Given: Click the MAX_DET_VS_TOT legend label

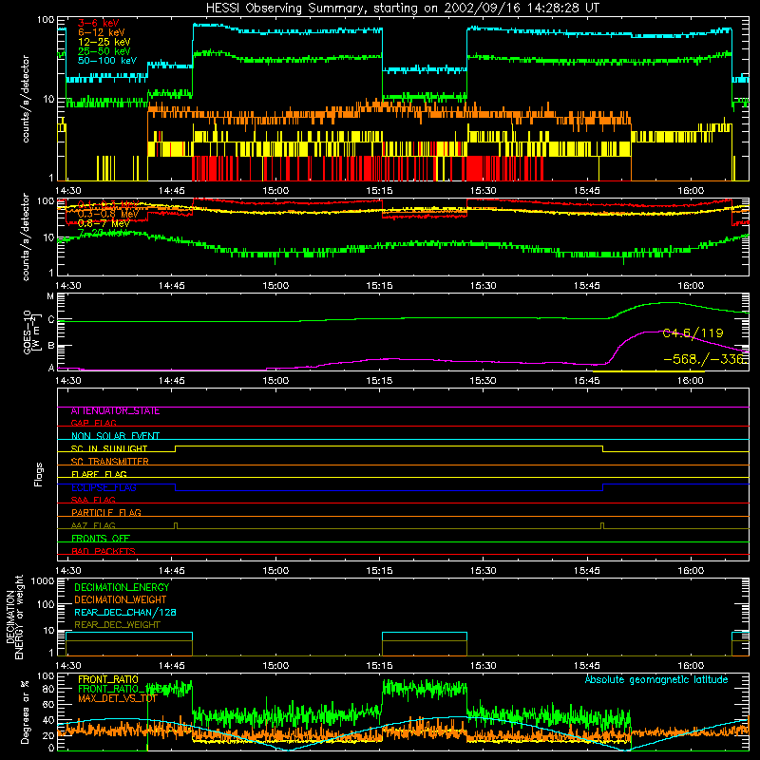Looking at the screenshot, I should coord(118,698).
